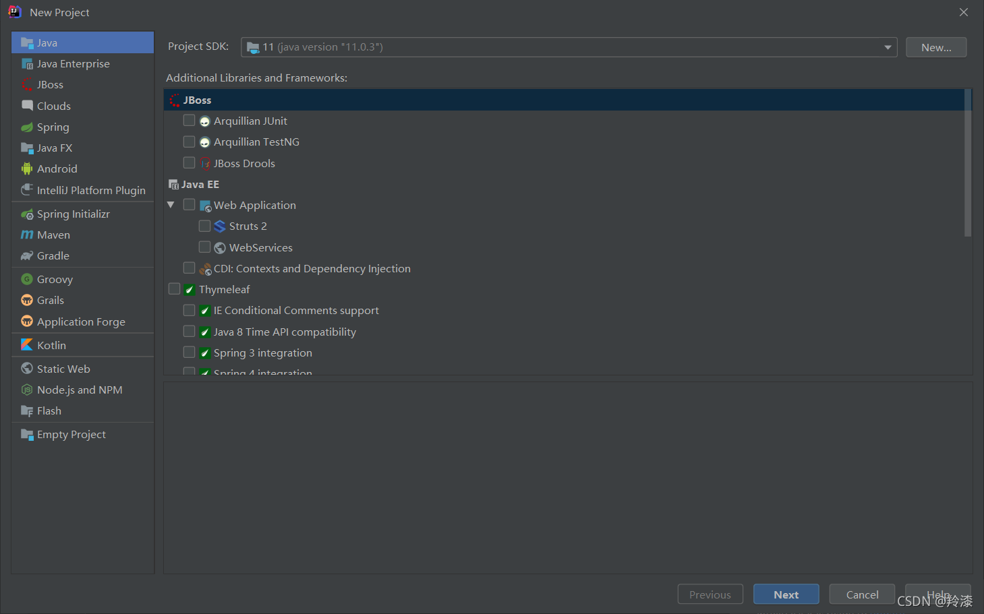Select Gradle project type
Viewport: 984px width, 614px height.
pyautogui.click(x=82, y=255)
